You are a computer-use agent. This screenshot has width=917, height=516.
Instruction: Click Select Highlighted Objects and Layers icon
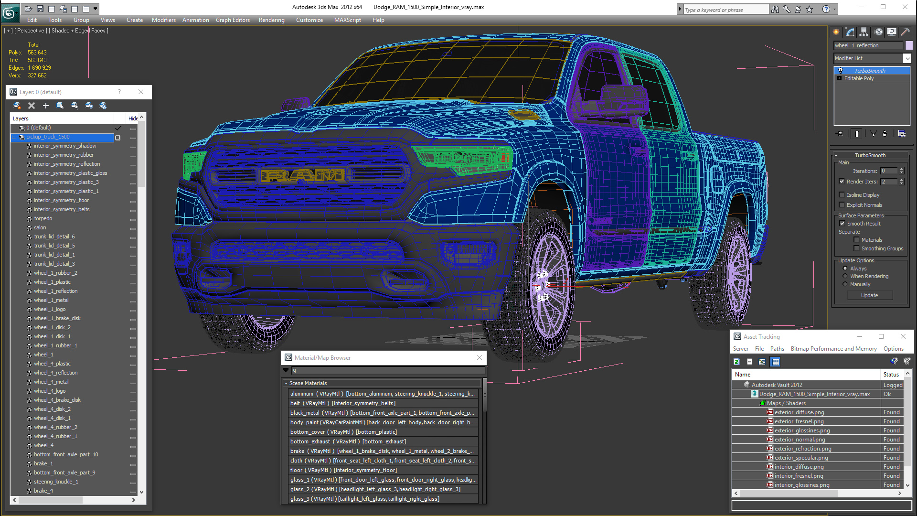tap(60, 106)
